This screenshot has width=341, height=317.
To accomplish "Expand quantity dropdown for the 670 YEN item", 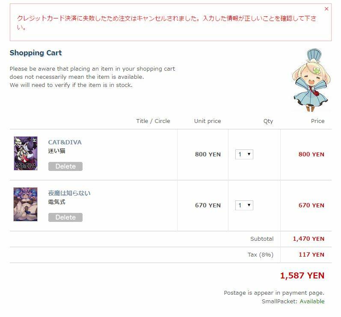I will [244, 205].
